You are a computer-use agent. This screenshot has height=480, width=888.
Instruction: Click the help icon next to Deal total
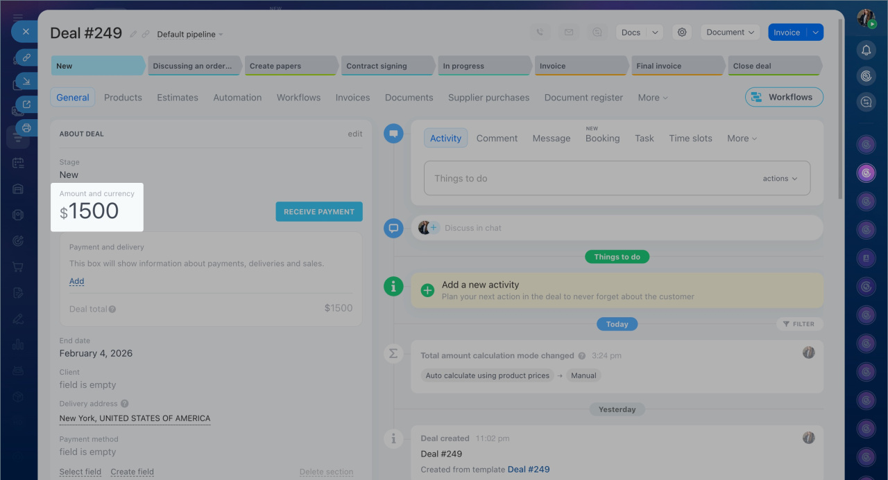(112, 310)
